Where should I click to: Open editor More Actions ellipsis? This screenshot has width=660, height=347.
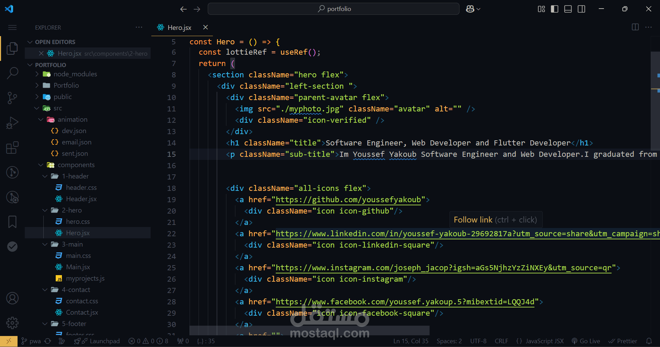tap(649, 27)
